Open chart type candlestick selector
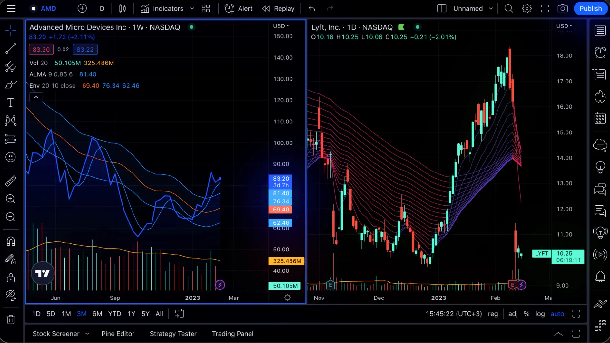Screen dimensions: 610x343 [x=122, y=9]
